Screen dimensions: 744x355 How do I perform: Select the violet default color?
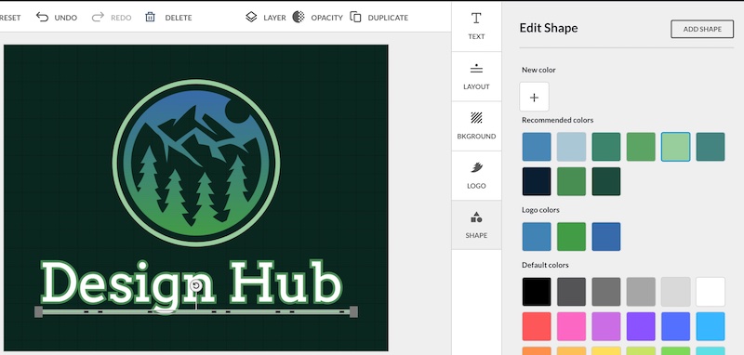pyautogui.click(x=641, y=326)
